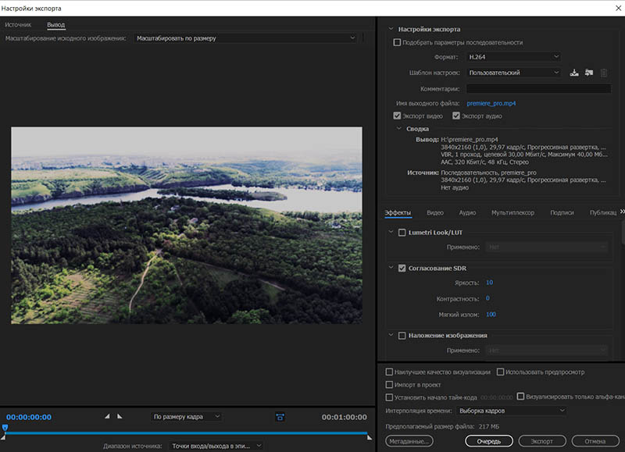Collapse the Lumetri Look/LUT section
Screen dimensions: 625x452
pos(391,232)
